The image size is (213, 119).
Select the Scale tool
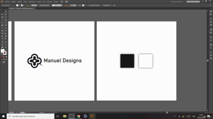(6, 28)
